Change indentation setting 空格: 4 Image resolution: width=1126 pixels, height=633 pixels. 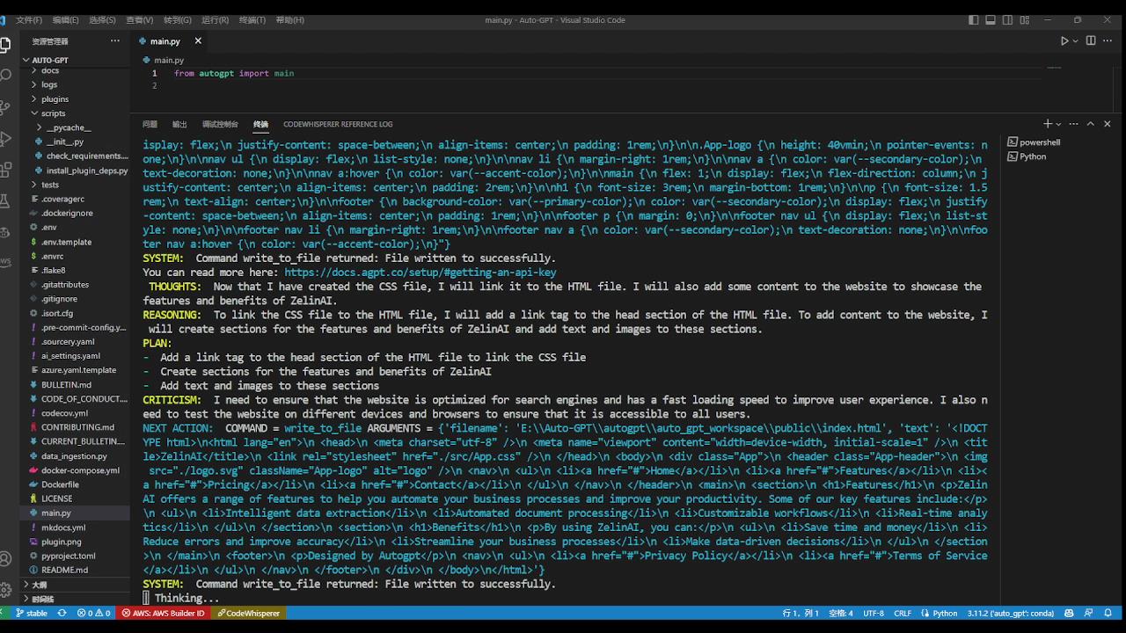pyautogui.click(x=839, y=613)
